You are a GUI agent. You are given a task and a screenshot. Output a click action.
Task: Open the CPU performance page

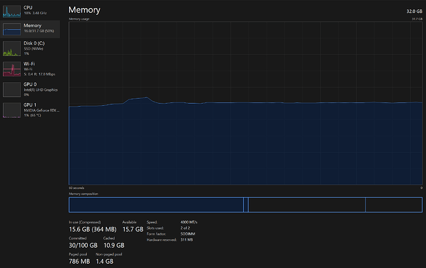point(36,10)
